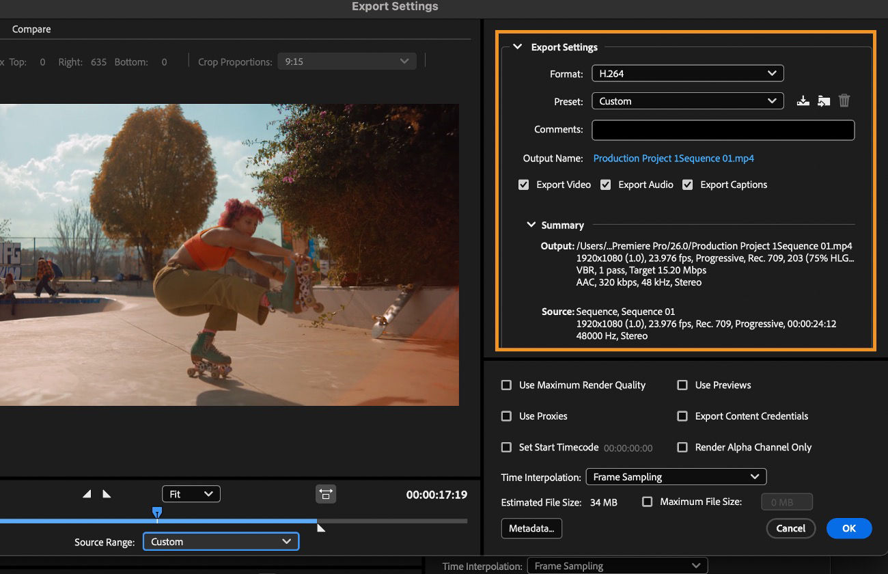Set the Out point marker icon
The image size is (888, 574).
[x=107, y=493]
